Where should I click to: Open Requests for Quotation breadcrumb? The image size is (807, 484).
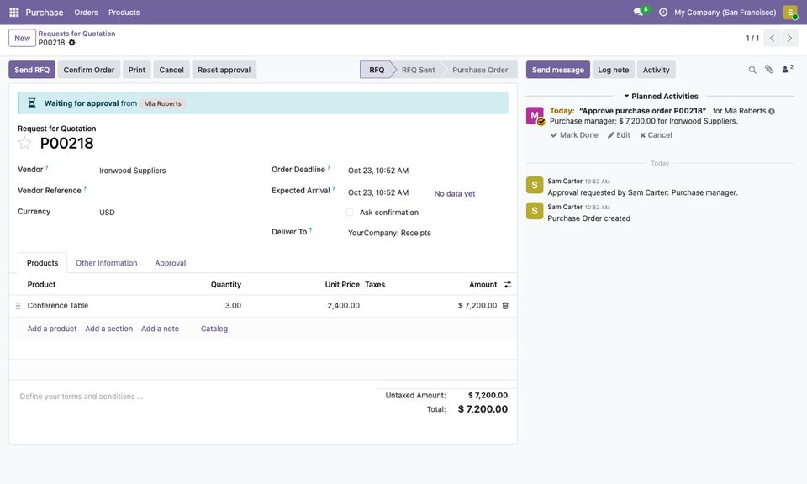pyautogui.click(x=76, y=34)
